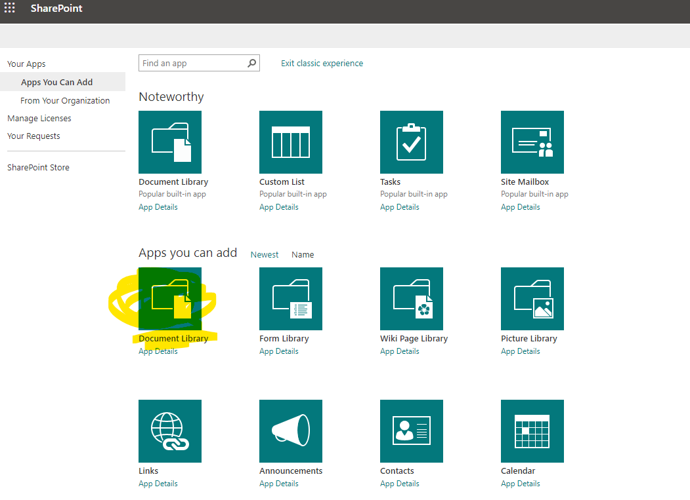The width and height of the screenshot is (690, 500).
Task: Open App Details for Site Mailbox
Action: 521,207
